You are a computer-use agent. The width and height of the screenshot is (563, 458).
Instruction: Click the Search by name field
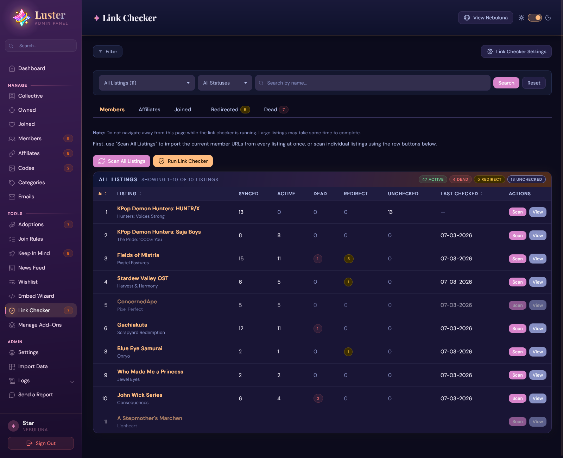[x=373, y=83]
